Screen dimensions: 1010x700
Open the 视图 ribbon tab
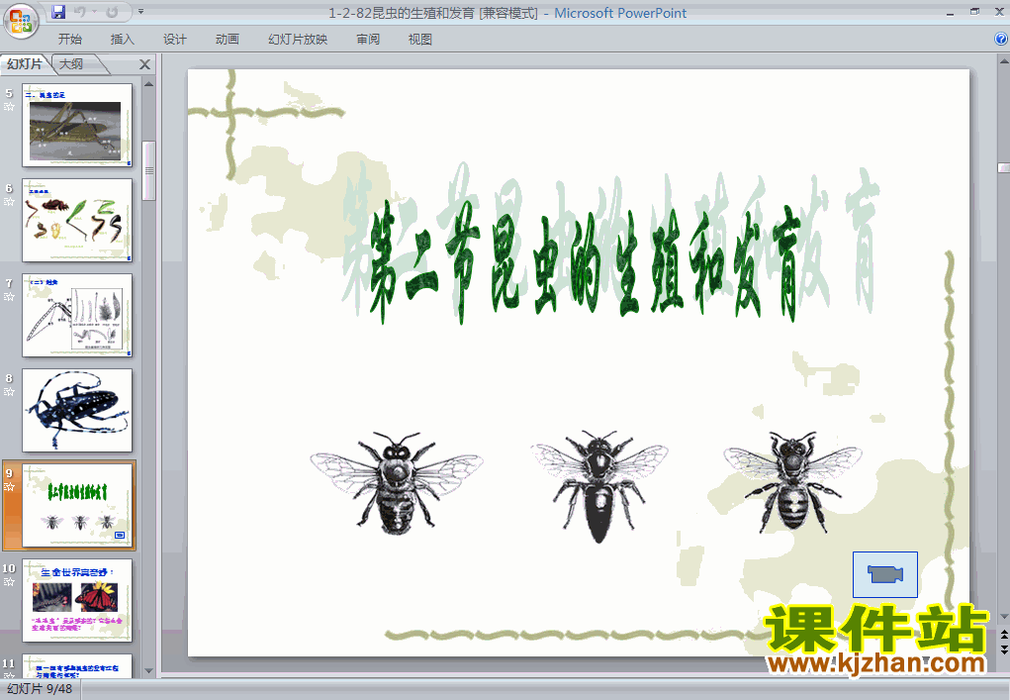pos(420,40)
